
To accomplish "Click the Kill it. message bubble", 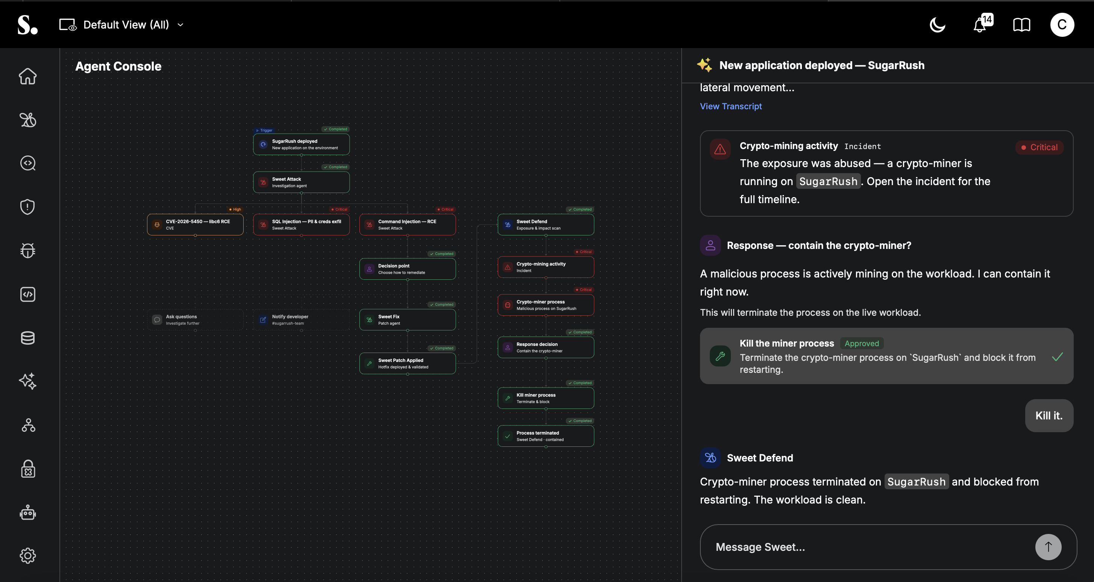I will coord(1049,416).
